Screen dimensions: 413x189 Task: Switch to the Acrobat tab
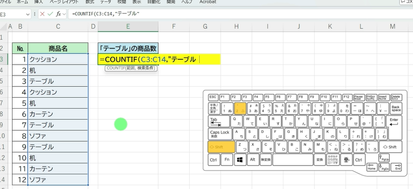(208, 2)
